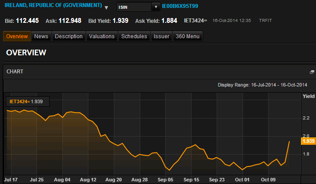Click the Ireland, Republic of (Government) issuer name
The width and height of the screenshot is (316, 184).
(53, 7)
